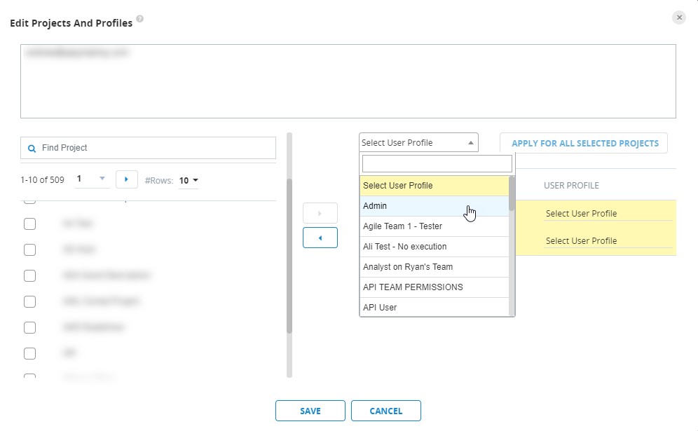Tick the sixth fully visible project checkbox
Image resolution: width=698 pixels, height=431 pixels.
tap(29, 353)
